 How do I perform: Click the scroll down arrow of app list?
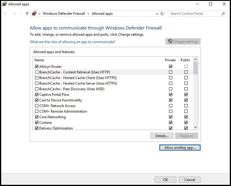pos(195,127)
